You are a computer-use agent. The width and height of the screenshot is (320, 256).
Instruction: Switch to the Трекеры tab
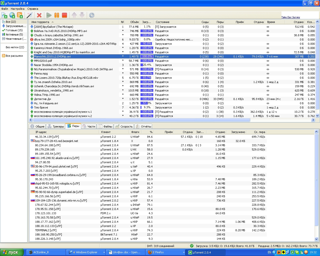tap(56, 126)
